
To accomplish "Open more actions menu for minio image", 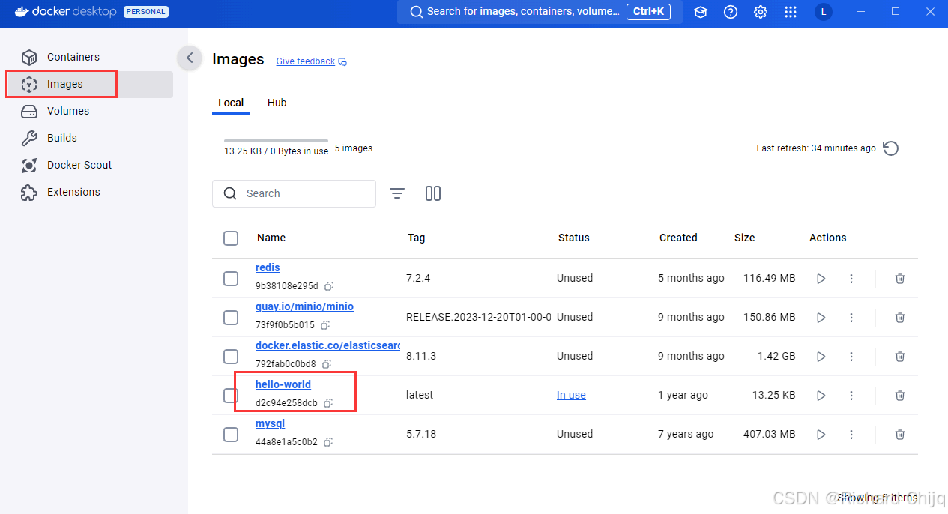I will 851,318.
